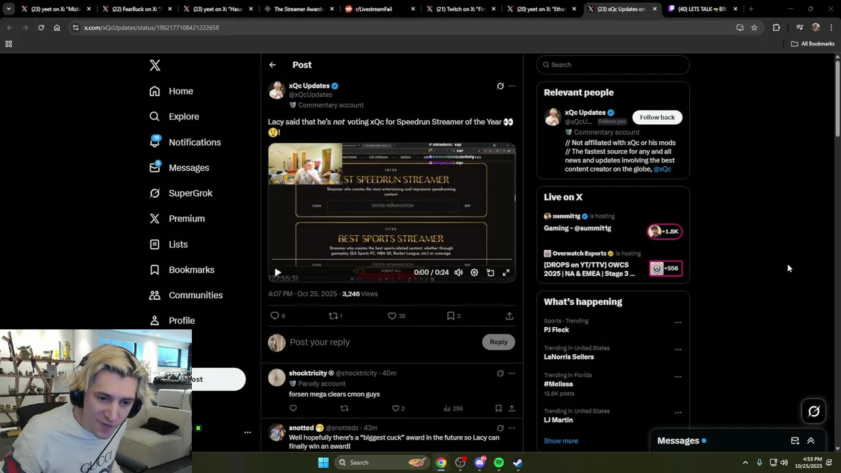Click the X Search field
841x473 pixels.
[613, 65]
